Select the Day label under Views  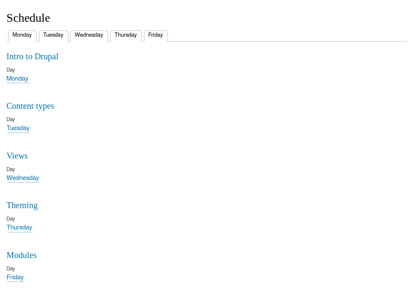point(11,169)
